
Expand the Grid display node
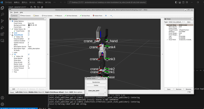(x=10, y=33)
